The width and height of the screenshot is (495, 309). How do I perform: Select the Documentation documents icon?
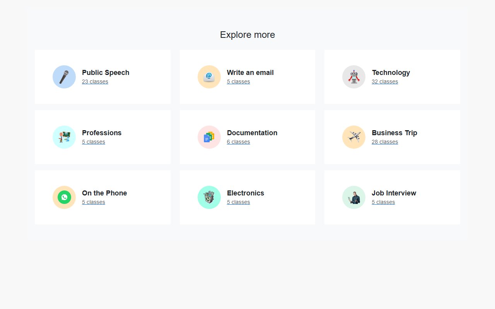[209, 137]
